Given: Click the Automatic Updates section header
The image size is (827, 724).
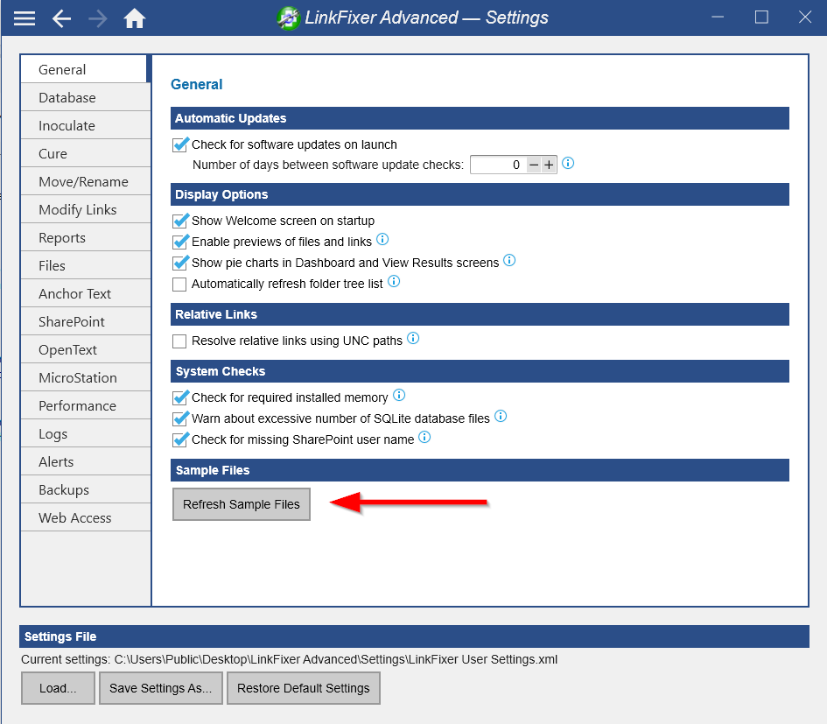Looking at the screenshot, I should pos(480,118).
